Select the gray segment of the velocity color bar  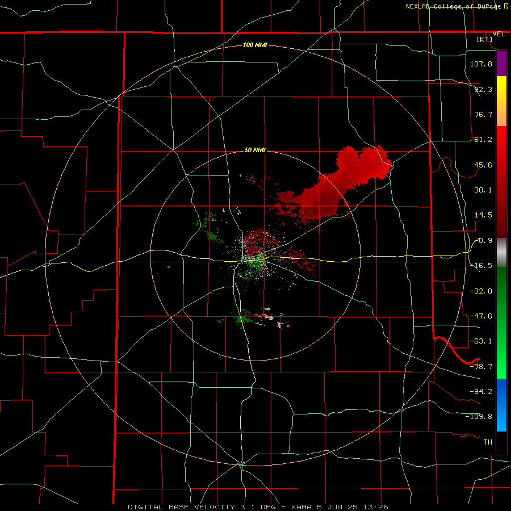point(501,253)
